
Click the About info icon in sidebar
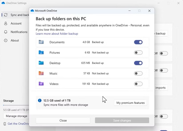point(6,40)
